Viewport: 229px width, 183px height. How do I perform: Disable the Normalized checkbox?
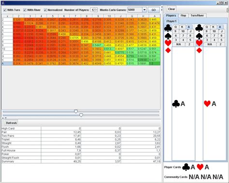click(x=45, y=10)
